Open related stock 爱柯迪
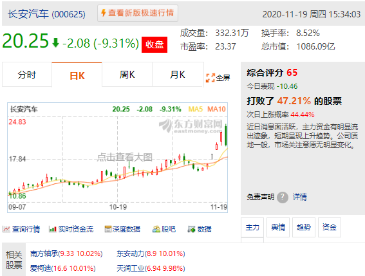 tap(63, 268)
